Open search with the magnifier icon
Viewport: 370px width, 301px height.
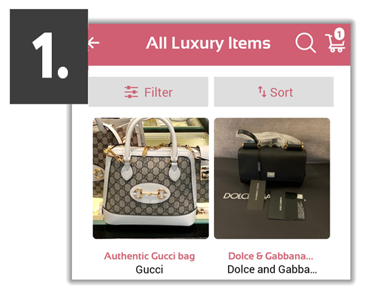coord(305,43)
